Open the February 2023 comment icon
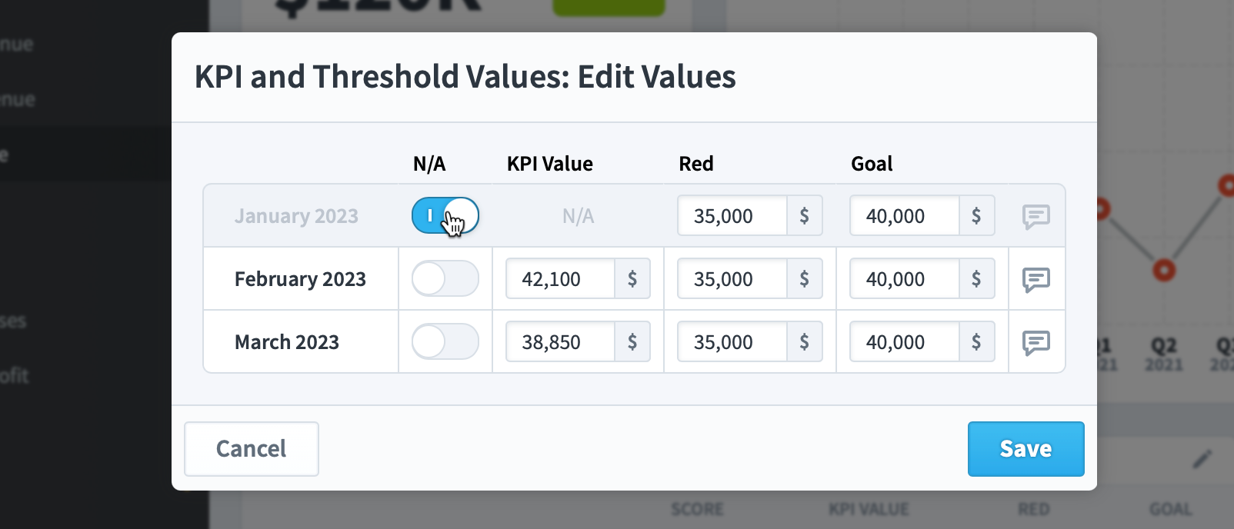This screenshot has height=529, width=1234. 1036,280
